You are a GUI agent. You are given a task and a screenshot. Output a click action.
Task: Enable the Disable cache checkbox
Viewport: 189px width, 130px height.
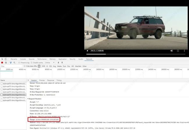(32, 63)
